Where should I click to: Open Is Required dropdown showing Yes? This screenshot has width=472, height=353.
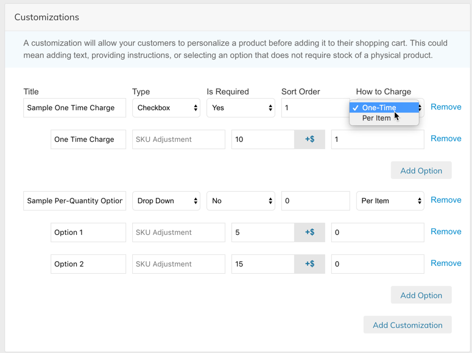tap(241, 108)
